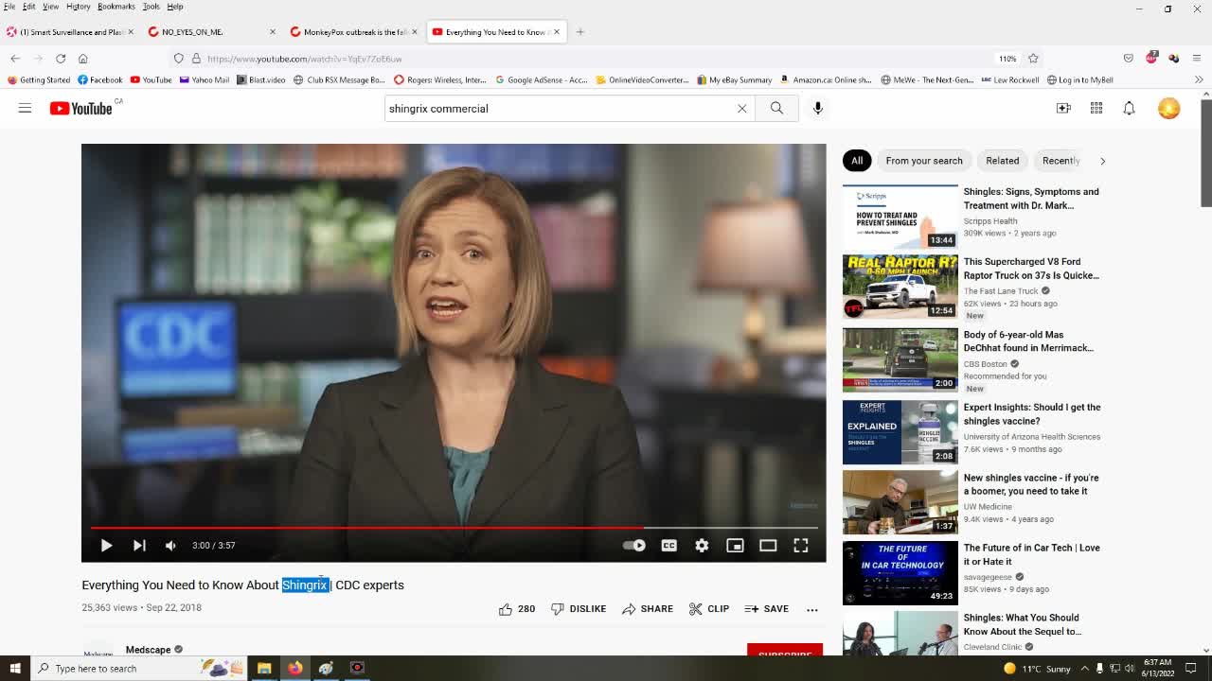Image resolution: width=1212 pixels, height=681 pixels.
Task: Open the Create video icon
Action: pos(1063,109)
